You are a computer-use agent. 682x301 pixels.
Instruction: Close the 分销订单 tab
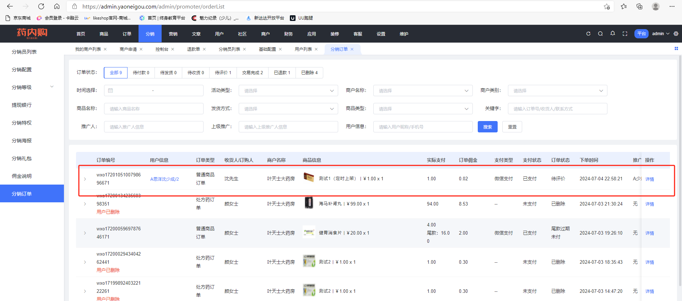pos(352,49)
